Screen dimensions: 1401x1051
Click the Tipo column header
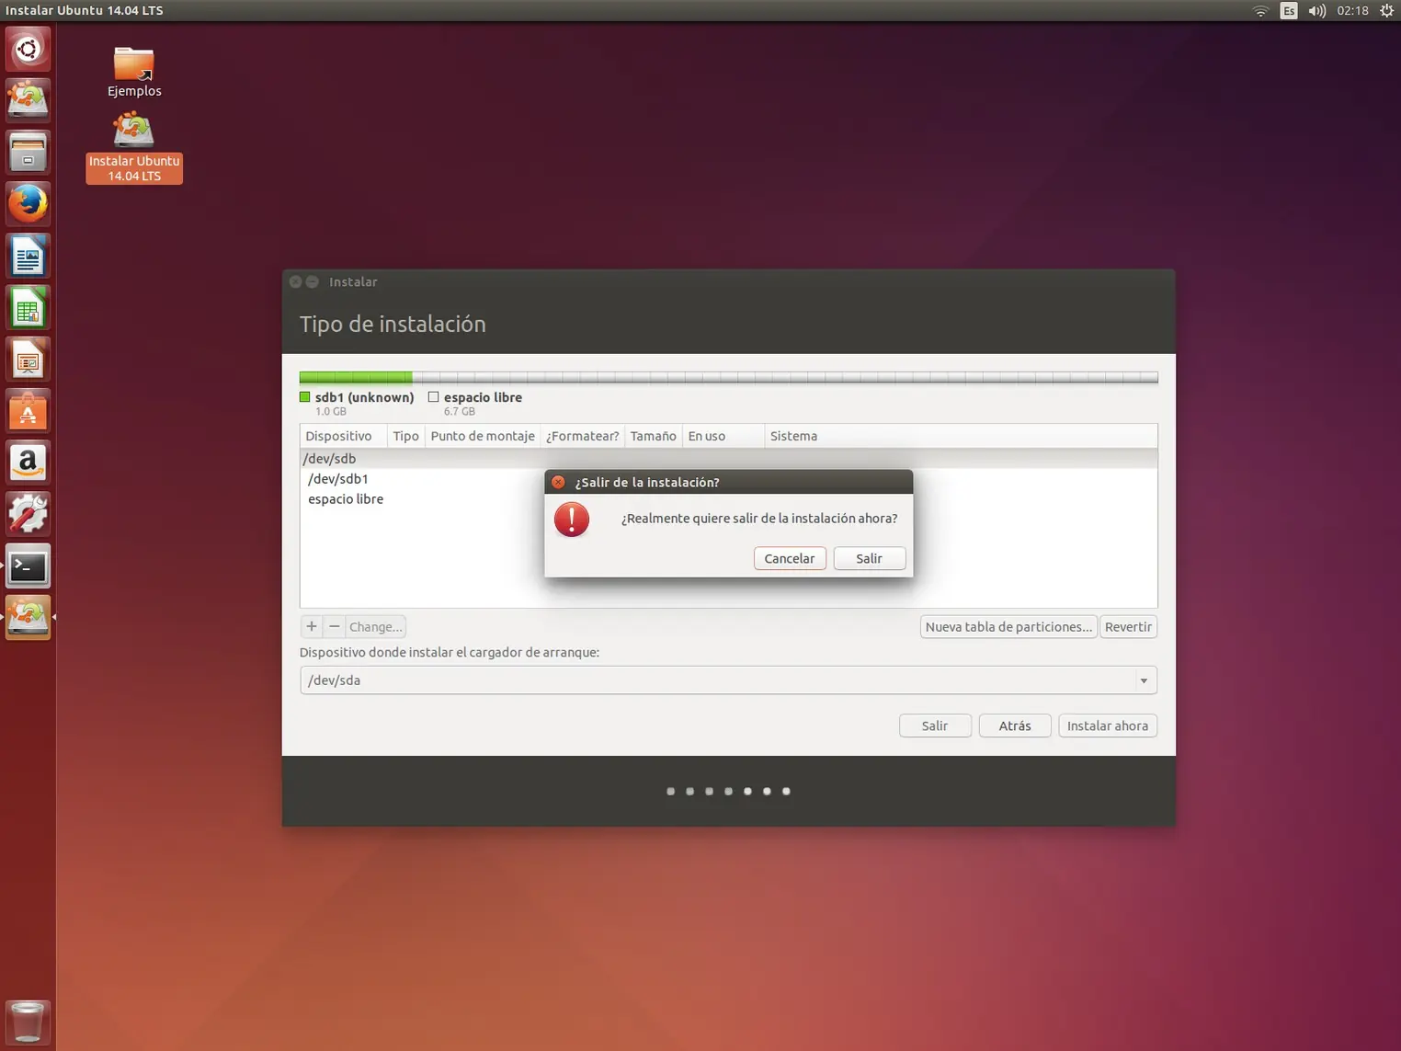tap(405, 436)
